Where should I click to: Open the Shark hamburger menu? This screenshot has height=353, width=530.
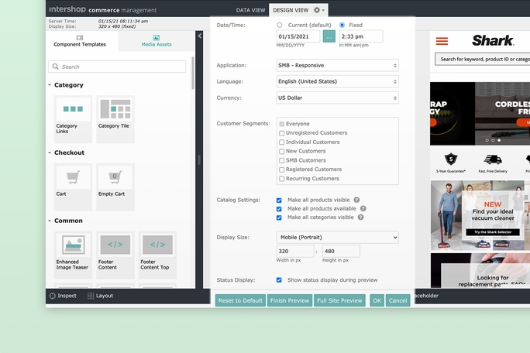[442, 41]
